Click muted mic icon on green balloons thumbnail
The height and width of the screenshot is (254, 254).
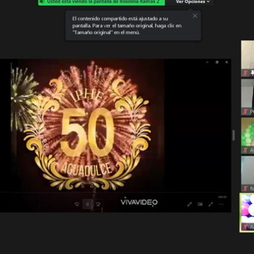click(x=246, y=150)
